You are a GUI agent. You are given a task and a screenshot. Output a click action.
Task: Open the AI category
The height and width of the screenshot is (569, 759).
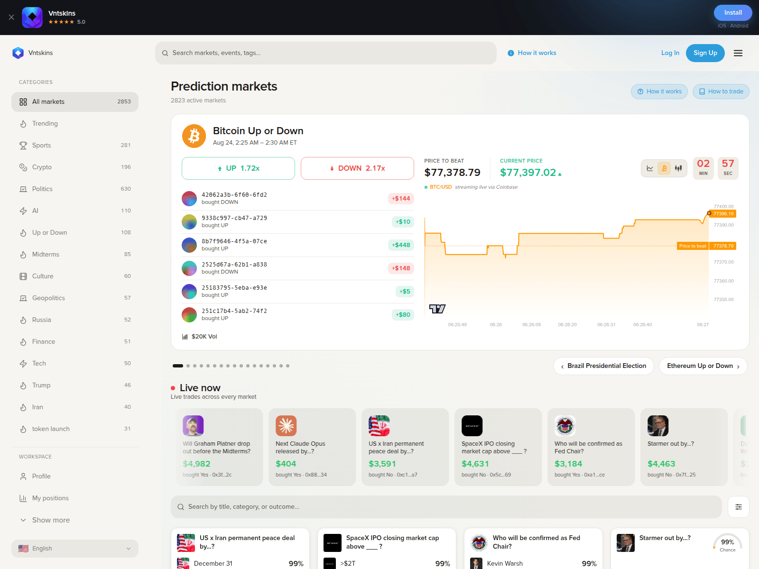[x=75, y=211]
